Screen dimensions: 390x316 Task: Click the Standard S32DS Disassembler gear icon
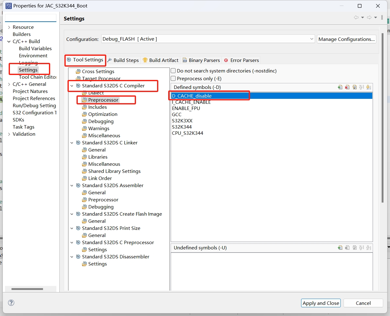78,257
